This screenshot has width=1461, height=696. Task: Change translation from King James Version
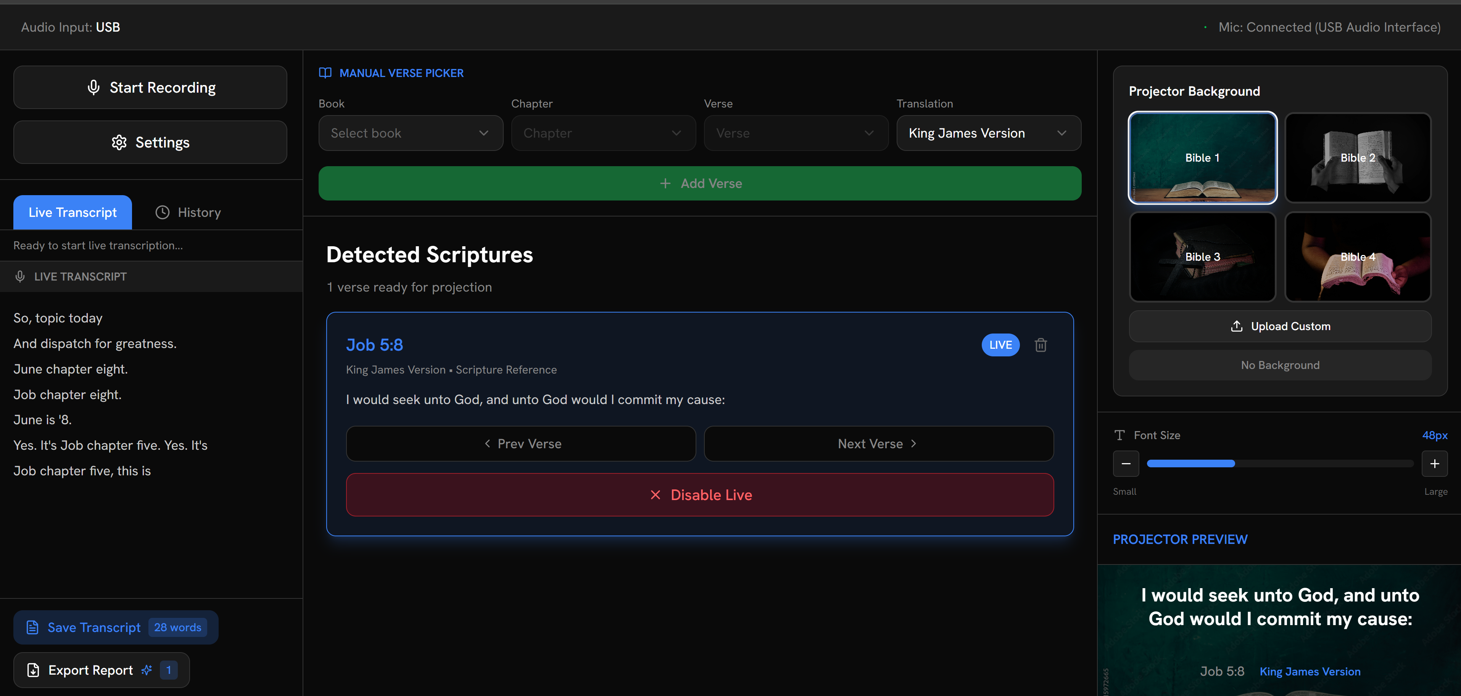[989, 133]
